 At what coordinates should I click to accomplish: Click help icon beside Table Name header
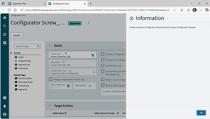pos(66,113)
